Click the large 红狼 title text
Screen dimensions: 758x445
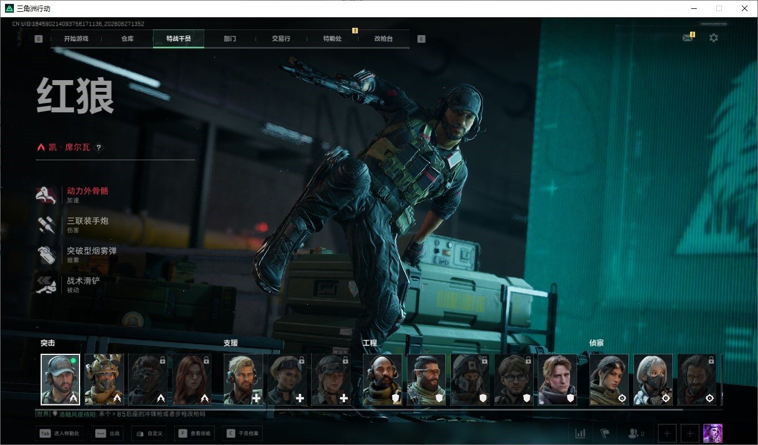click(76, 96)
